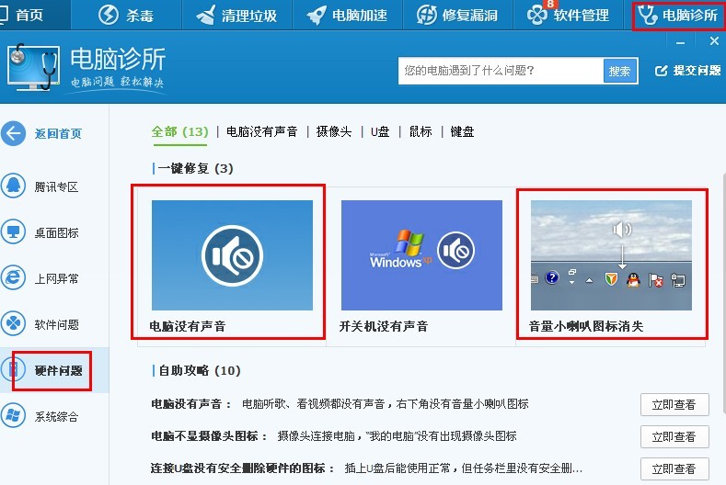The height and width of the screenshot is (485, 726).
Task: Switch to the 电脑没有声音 filter tab
Action: [261, 131]
